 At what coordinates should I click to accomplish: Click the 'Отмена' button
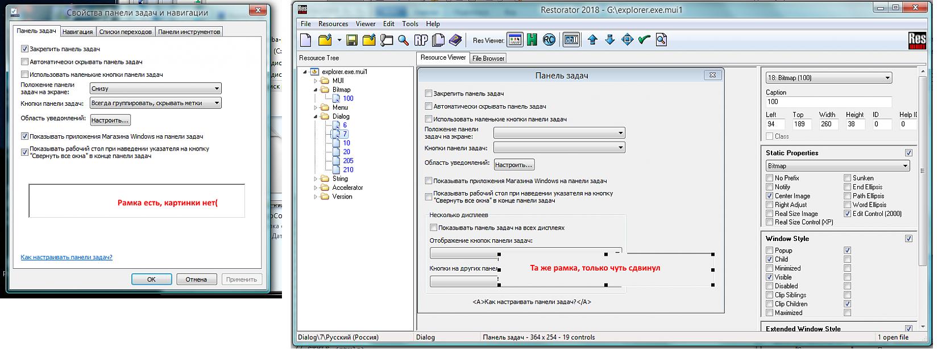pyautogui.click(x=196, y=279)
